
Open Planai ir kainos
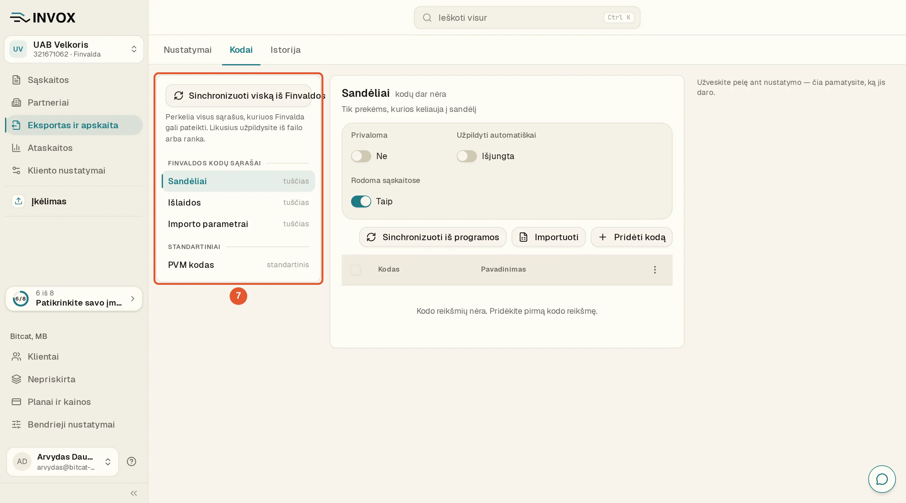(74, 402)
